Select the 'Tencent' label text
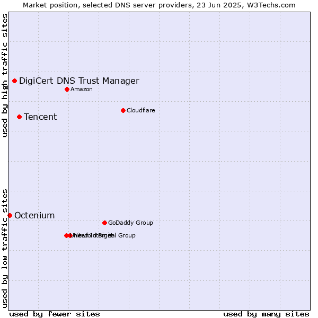The height and width of the screenshot is (318, 318). tap(40, 117)
